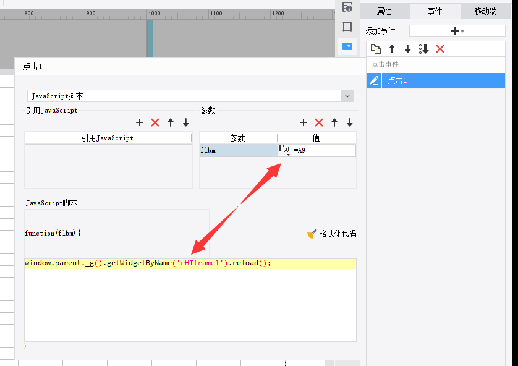Open the JavaScript脚本 event type dropdown
Screen dimensions: 518x366
347,96
